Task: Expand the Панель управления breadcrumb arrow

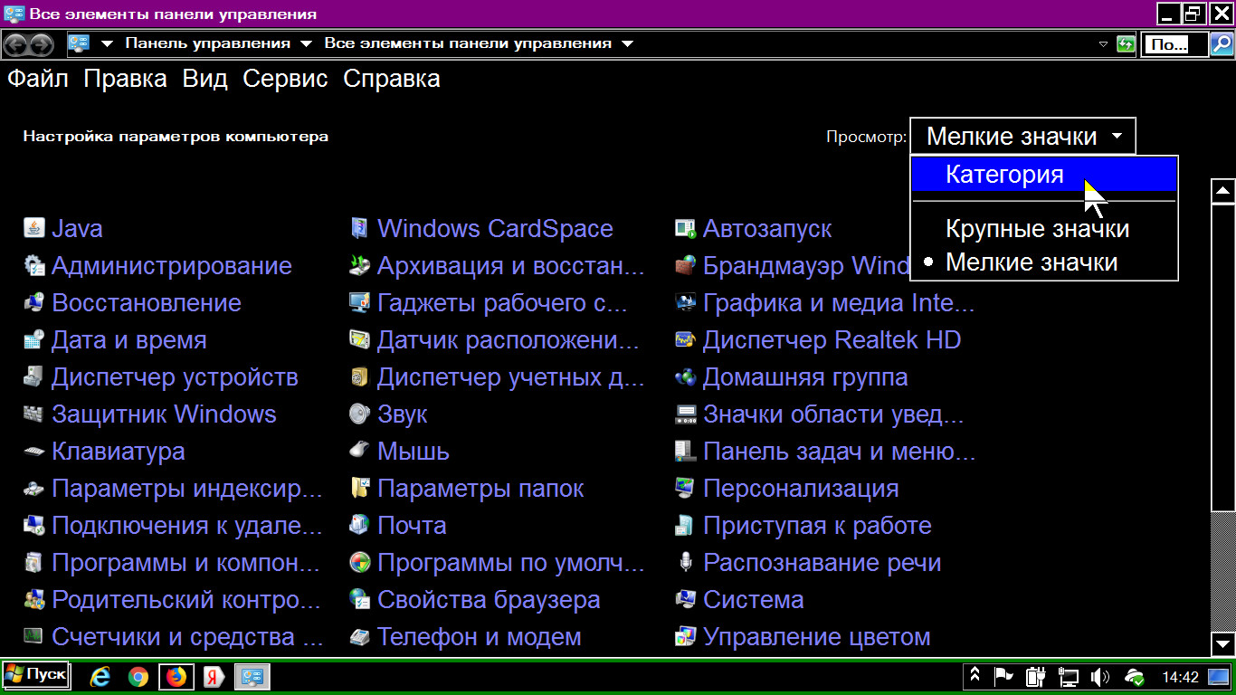Action: [x=306, y=43]
